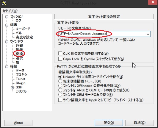
Task: Select セッション category
Action: coord(16,16)
